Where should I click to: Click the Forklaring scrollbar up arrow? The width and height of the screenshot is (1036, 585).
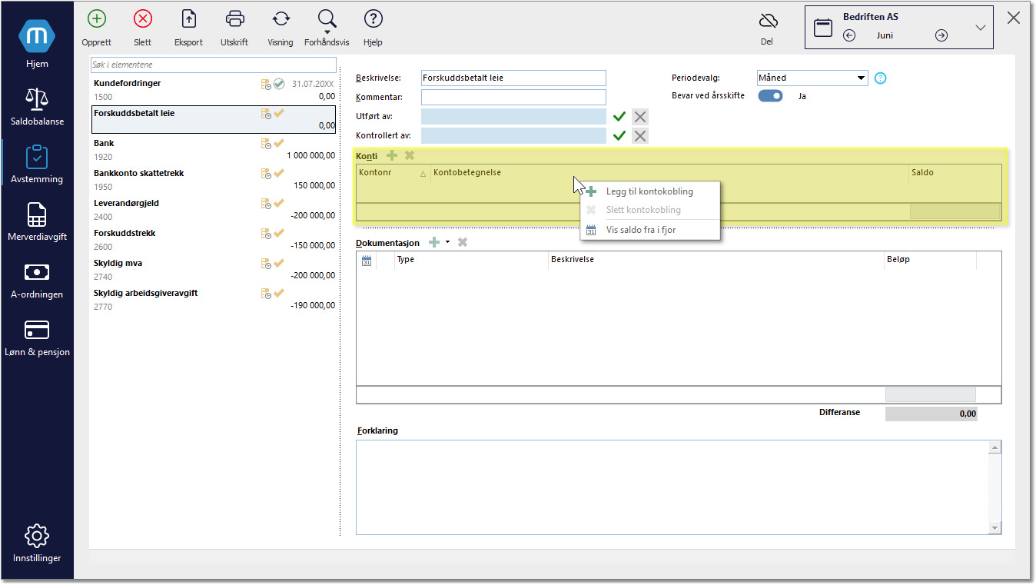tap(995, 447)
